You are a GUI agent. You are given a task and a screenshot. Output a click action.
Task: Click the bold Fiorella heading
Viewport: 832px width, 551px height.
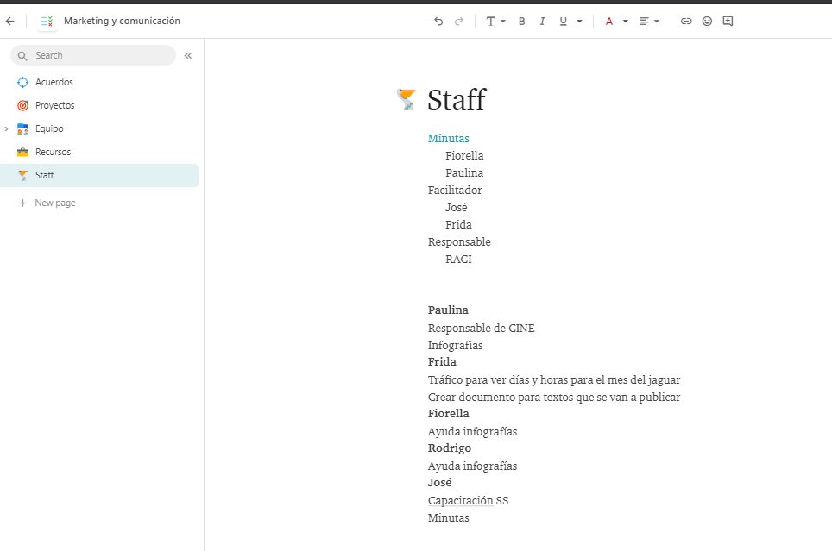[x=449, y=414]
